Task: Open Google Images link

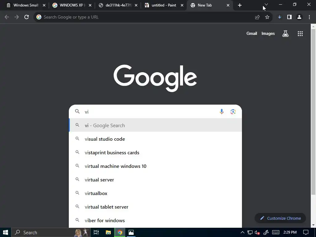Action: coord(268,33)
